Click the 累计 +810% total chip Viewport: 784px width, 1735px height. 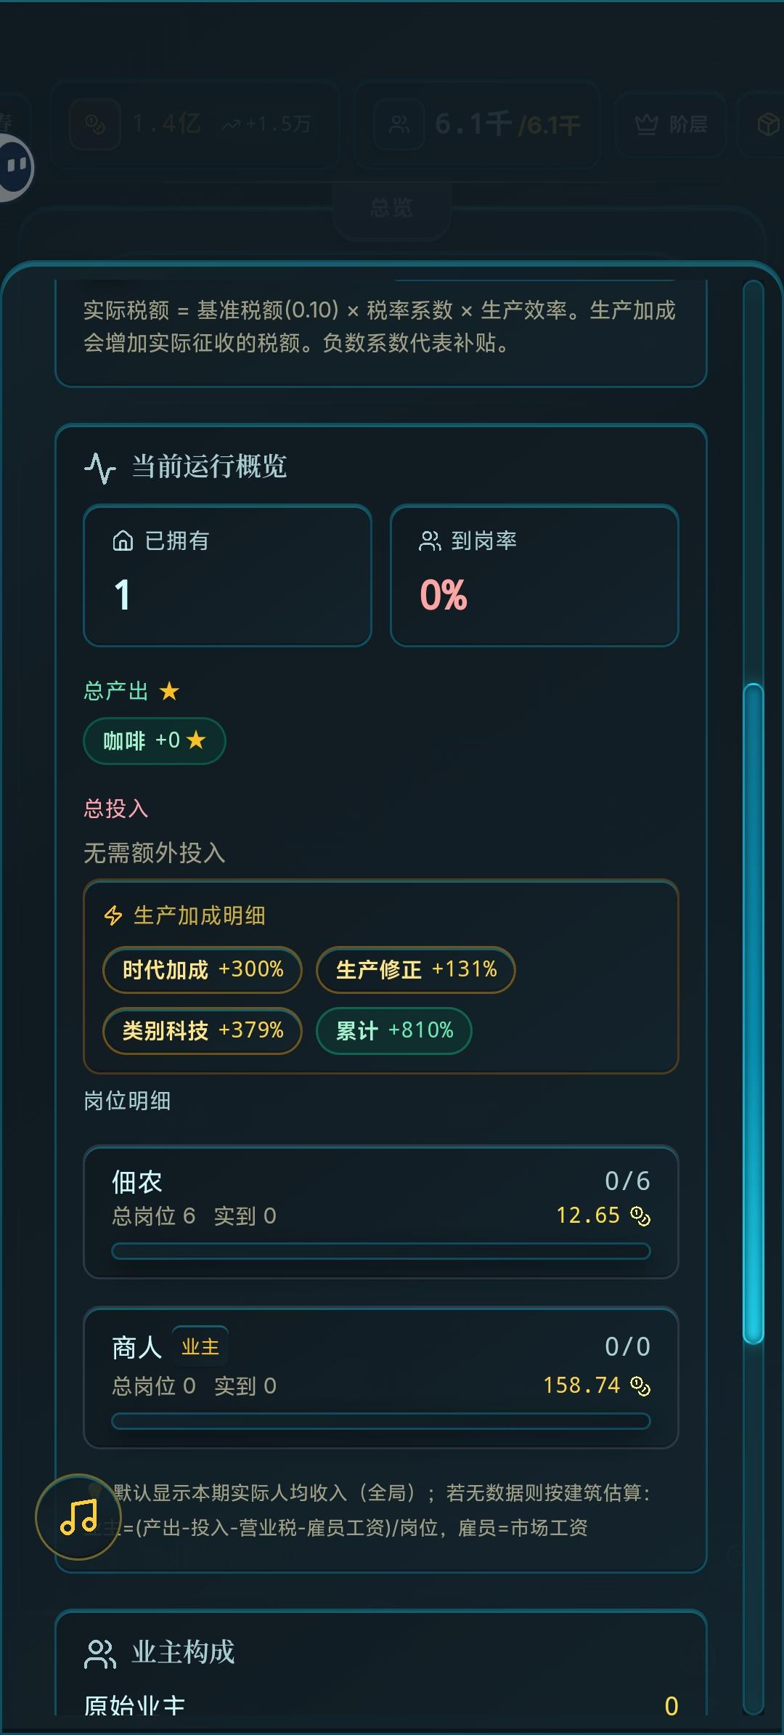click(x=394, y=1030)
